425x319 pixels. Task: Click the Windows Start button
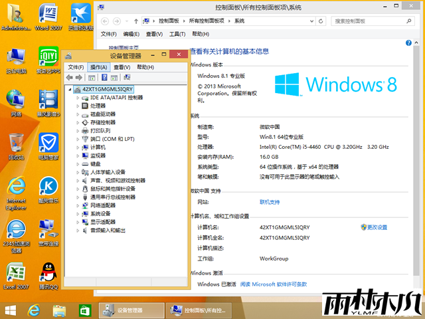(11, 310)
